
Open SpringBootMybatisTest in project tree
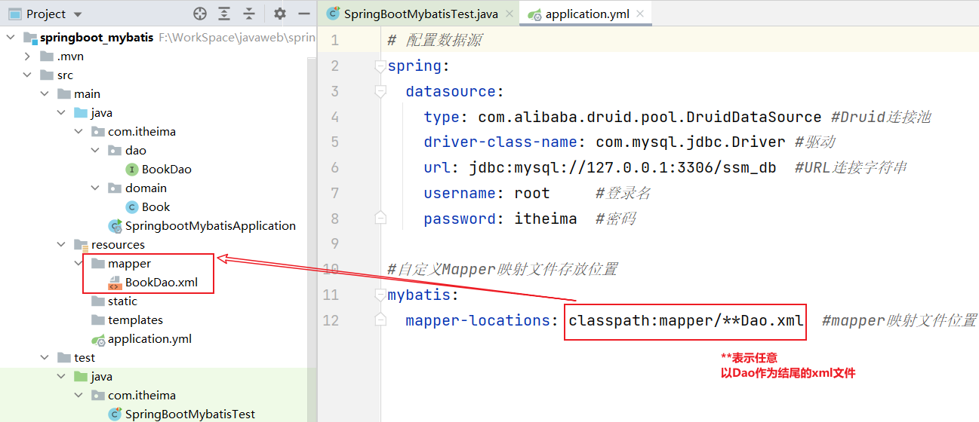pyautogui.click(x=190, y=414)
